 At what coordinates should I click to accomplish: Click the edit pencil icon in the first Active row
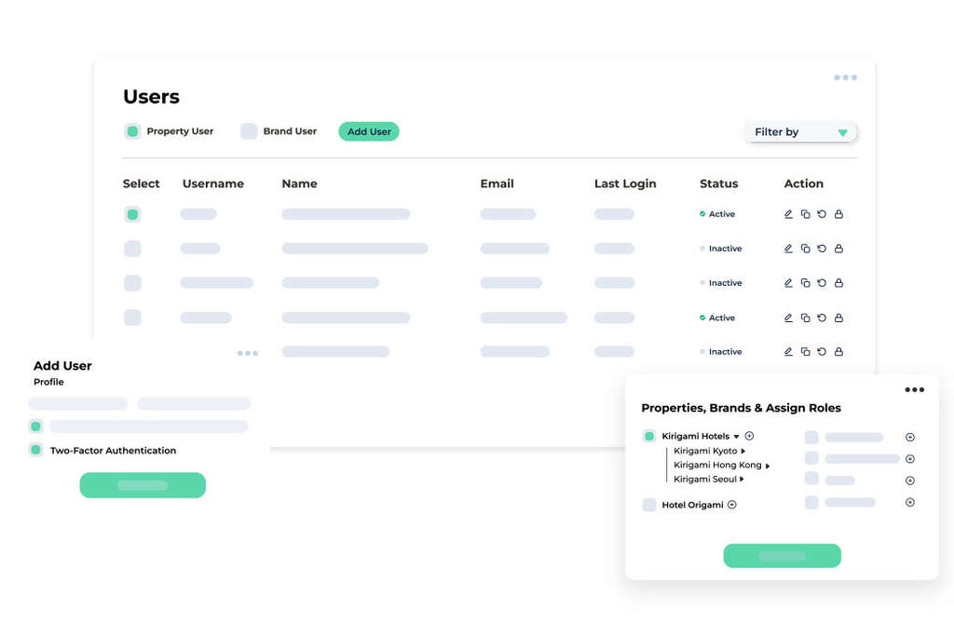click(788, 214)
